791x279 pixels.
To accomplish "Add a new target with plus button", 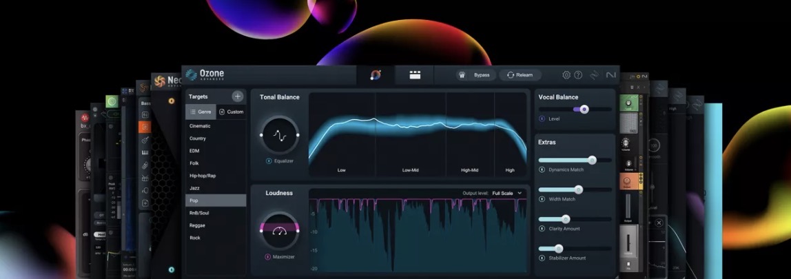I will (238, 96).
